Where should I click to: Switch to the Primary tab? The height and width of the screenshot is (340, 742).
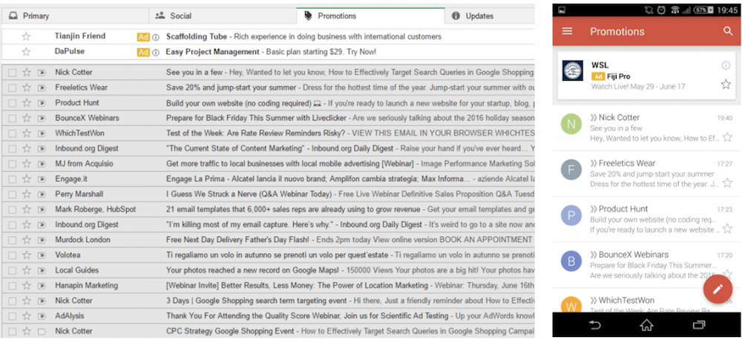pyautogui.click(x=75, y=16)
